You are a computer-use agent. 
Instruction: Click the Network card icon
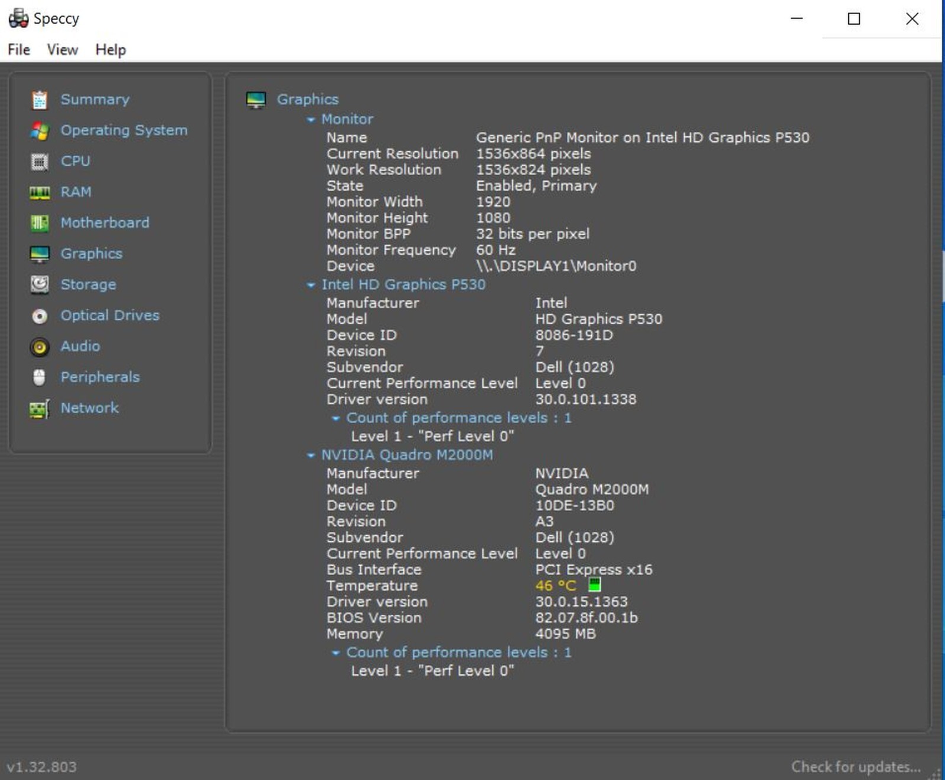pos(40,408)
